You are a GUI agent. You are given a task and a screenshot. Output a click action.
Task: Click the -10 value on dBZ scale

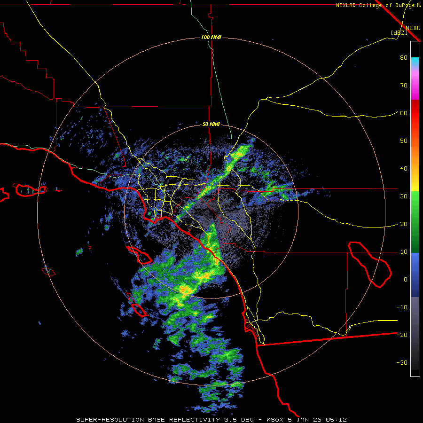tap(402, 307)
